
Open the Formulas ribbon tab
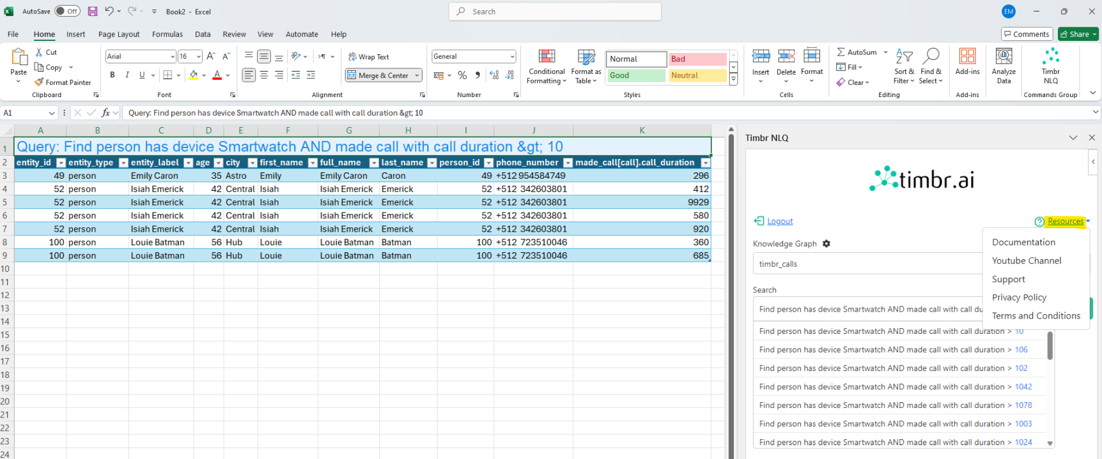pos(167,34)
